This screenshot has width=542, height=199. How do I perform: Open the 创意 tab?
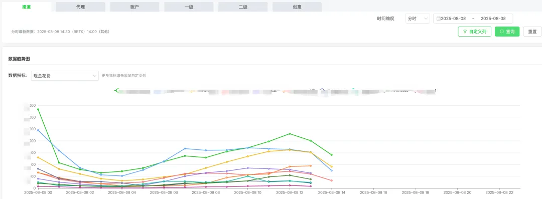[297, 7]
